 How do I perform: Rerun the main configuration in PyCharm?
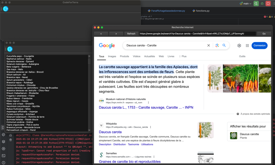coord(256,3)
